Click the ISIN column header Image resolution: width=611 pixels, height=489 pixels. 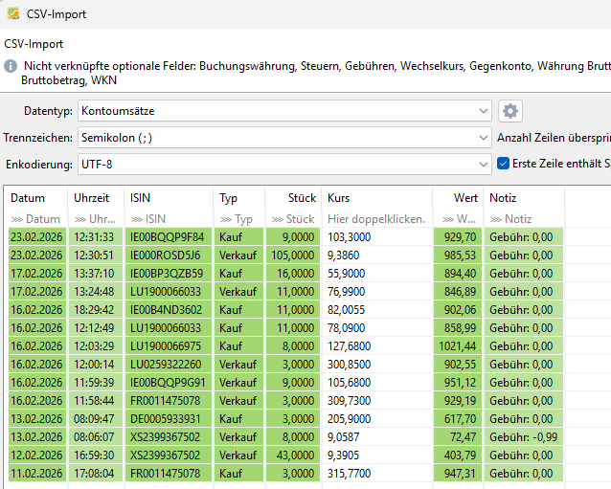140,198
